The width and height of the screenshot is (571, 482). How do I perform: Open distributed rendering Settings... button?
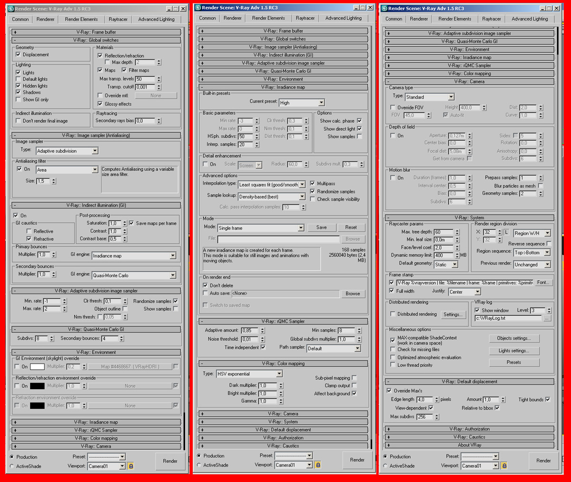click(453, 315)
